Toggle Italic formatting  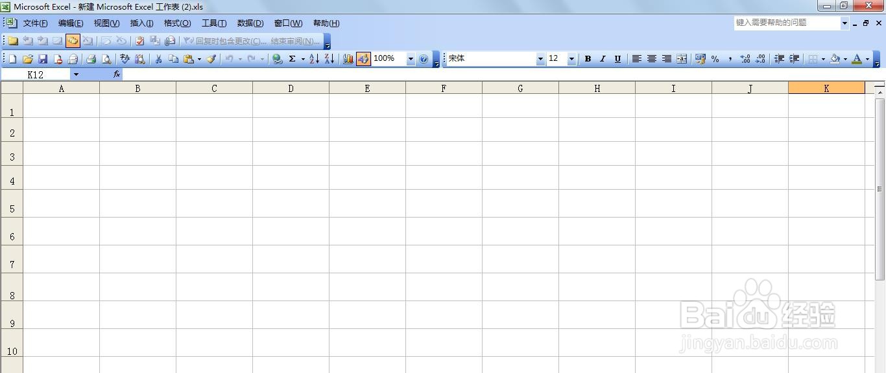pyautogui.click(x=603, y=59)
